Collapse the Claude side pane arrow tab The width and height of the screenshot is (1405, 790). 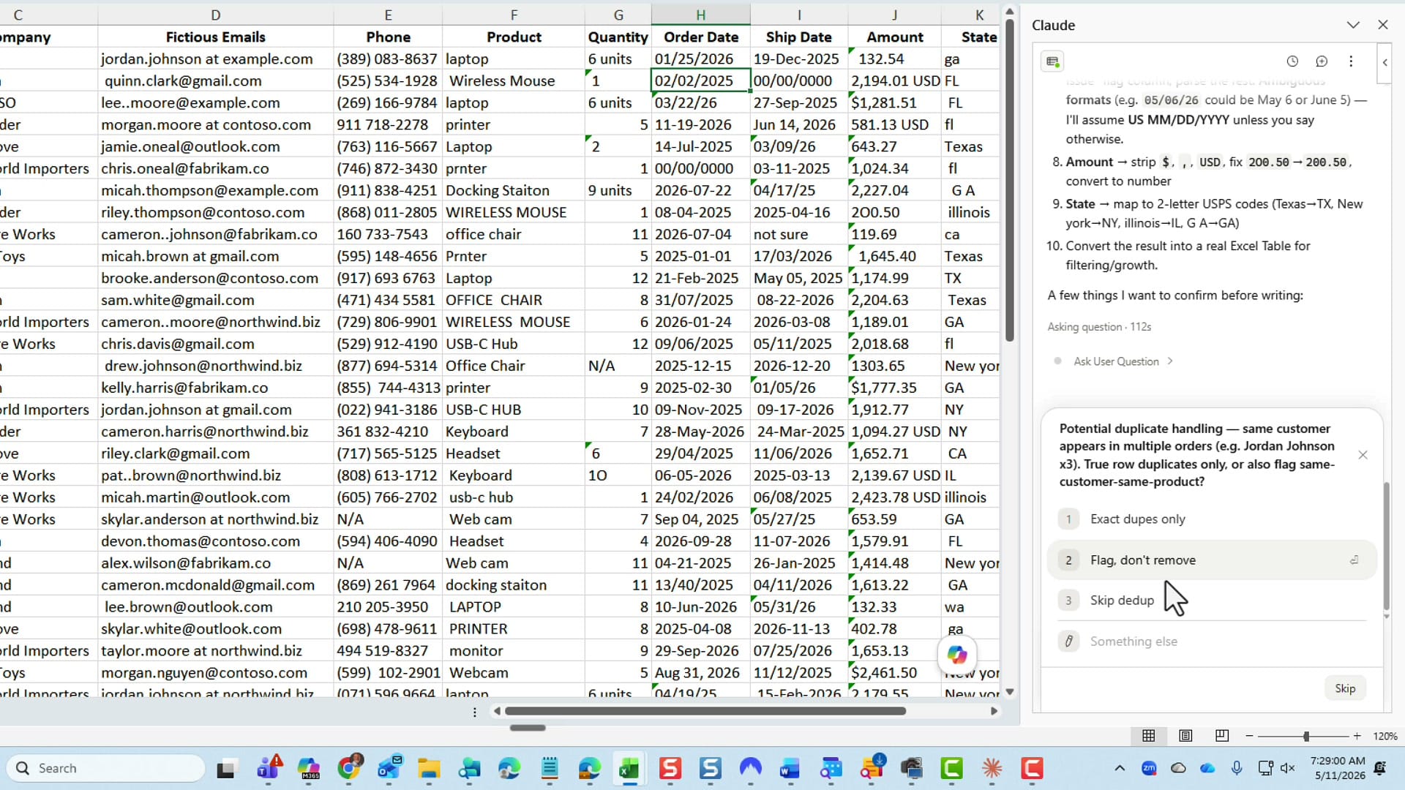(x=1385, y=62)
